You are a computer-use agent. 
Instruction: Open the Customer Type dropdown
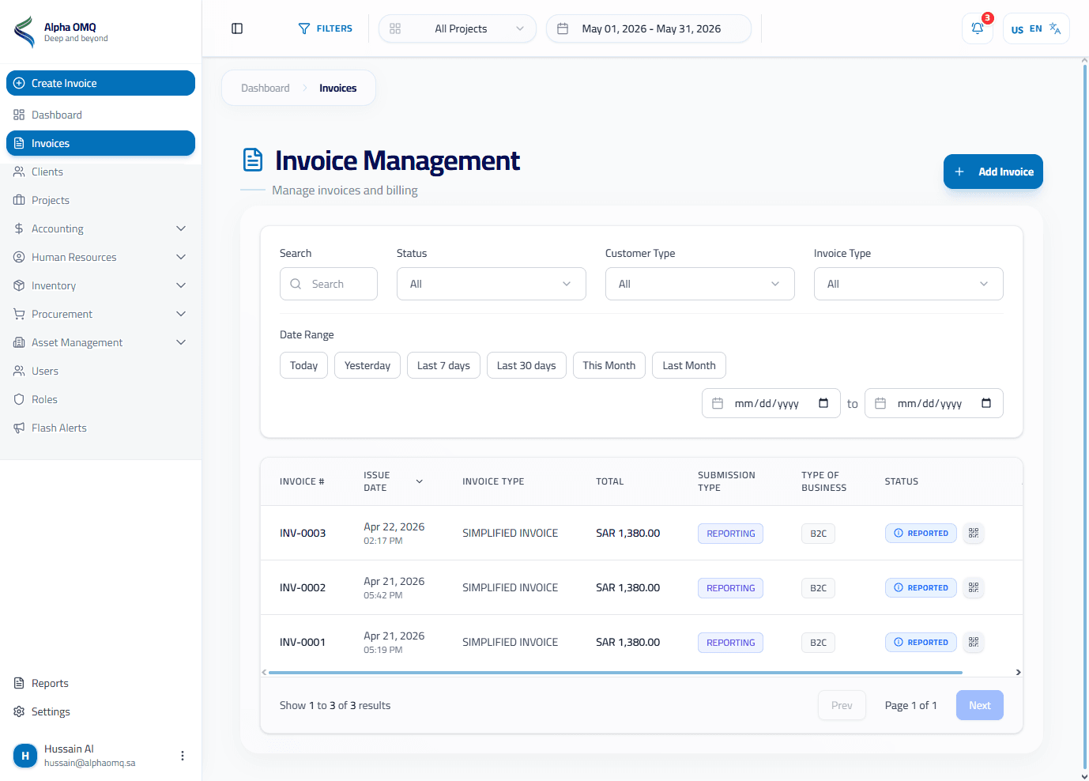coord(700,284)
